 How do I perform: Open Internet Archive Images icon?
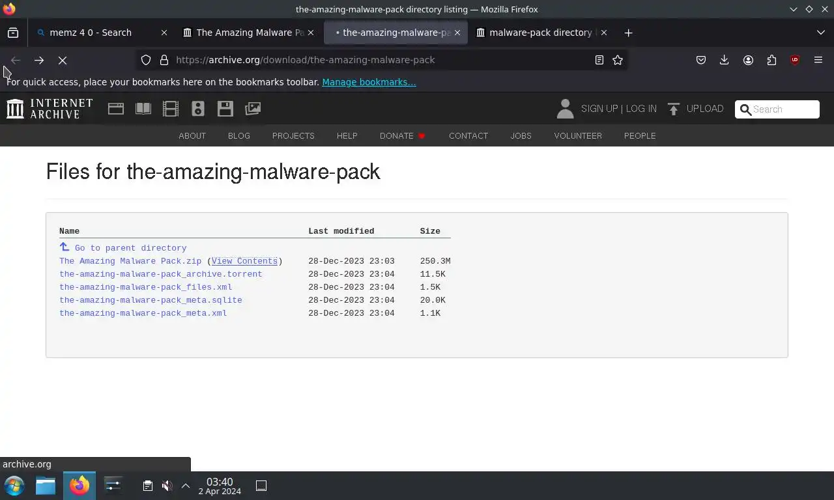pos(253,109)
